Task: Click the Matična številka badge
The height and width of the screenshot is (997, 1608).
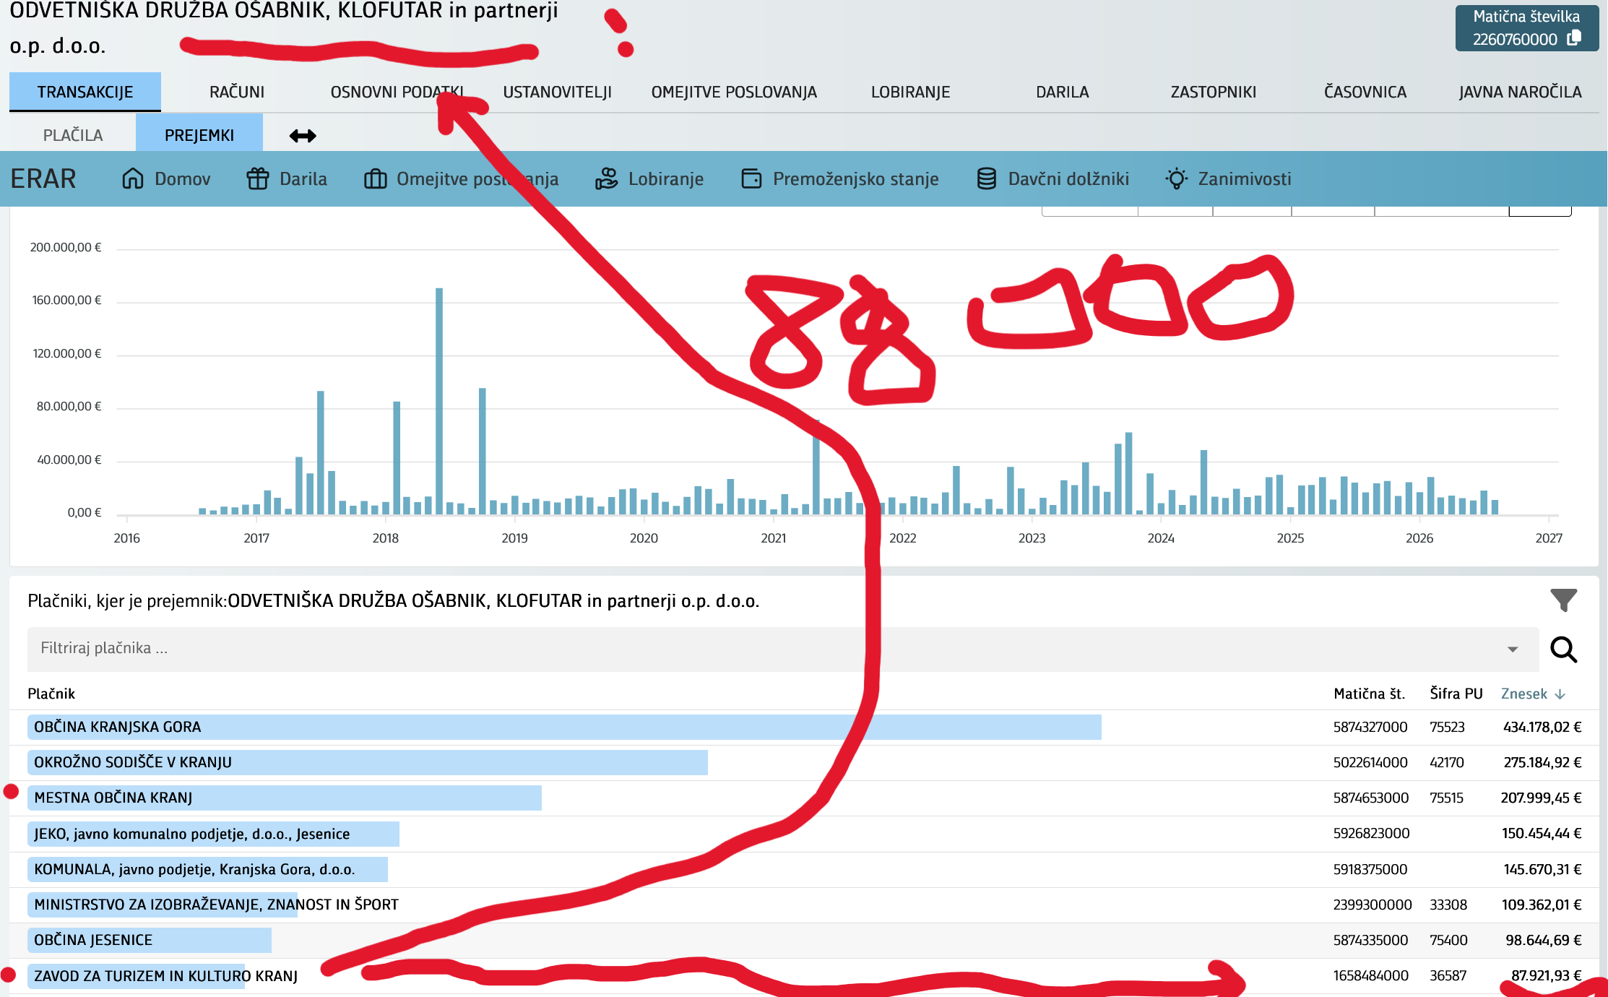Action: click(1526, 27)
